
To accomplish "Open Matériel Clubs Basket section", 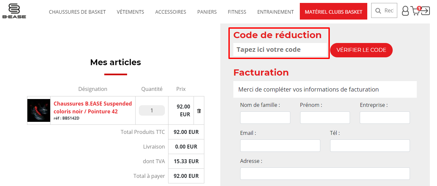I will tap(333, 11).
